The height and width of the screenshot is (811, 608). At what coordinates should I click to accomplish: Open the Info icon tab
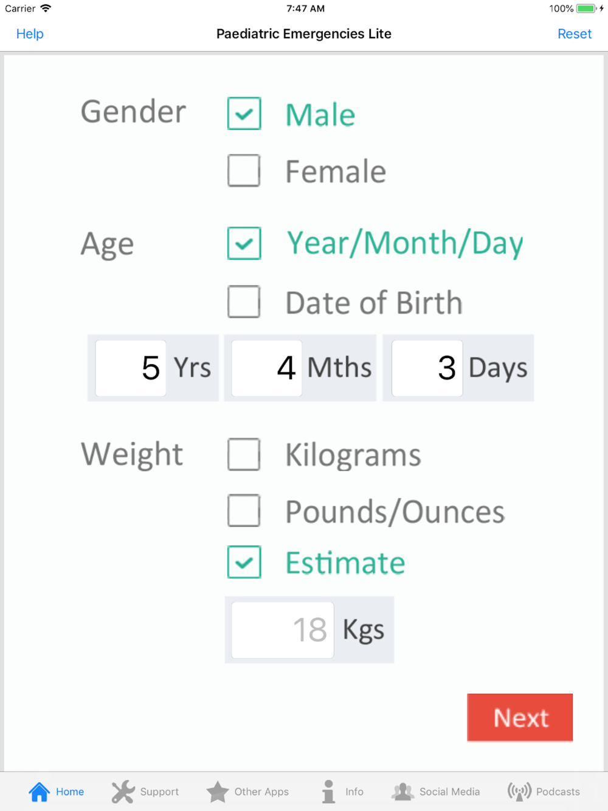tap(328, 792)
